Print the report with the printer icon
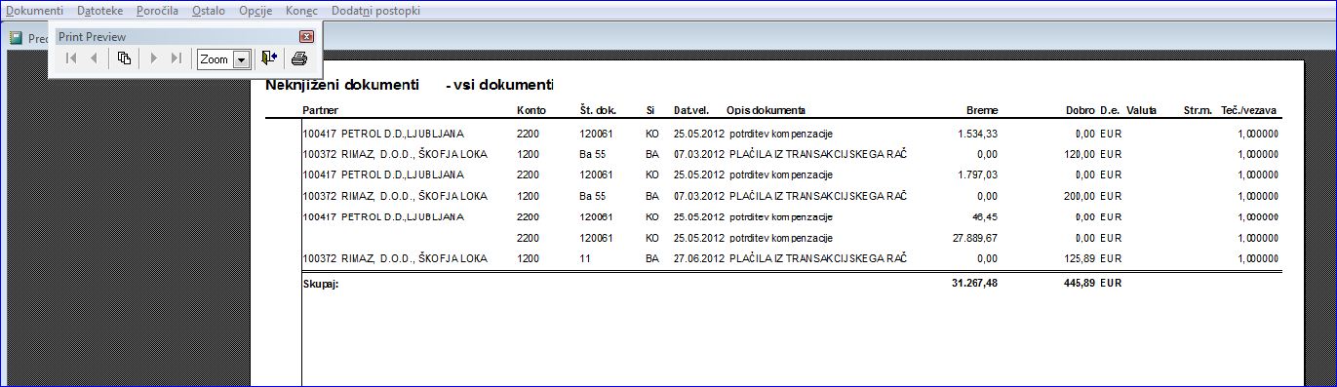1337x387 pixels. [x=299, y=58]
